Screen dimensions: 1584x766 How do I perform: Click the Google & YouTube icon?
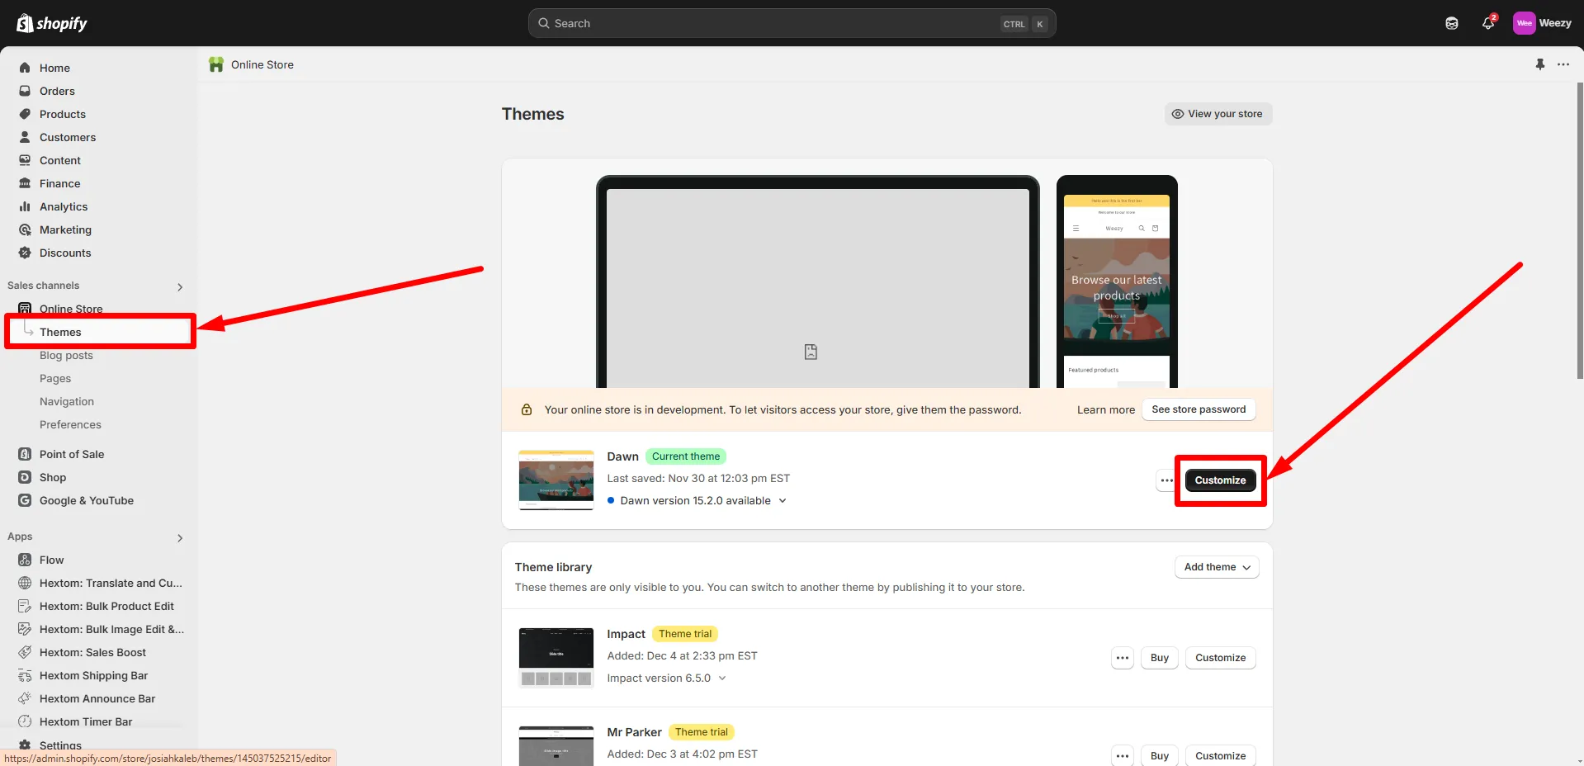tap(25, 500)
